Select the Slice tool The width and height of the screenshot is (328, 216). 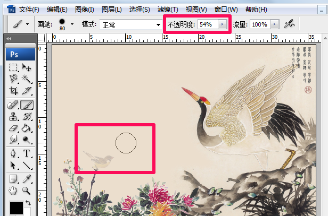pos(27,90)
